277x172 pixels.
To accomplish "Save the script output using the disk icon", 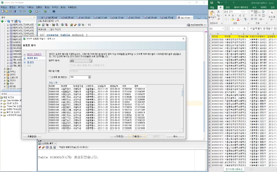I will click(47, 147).
